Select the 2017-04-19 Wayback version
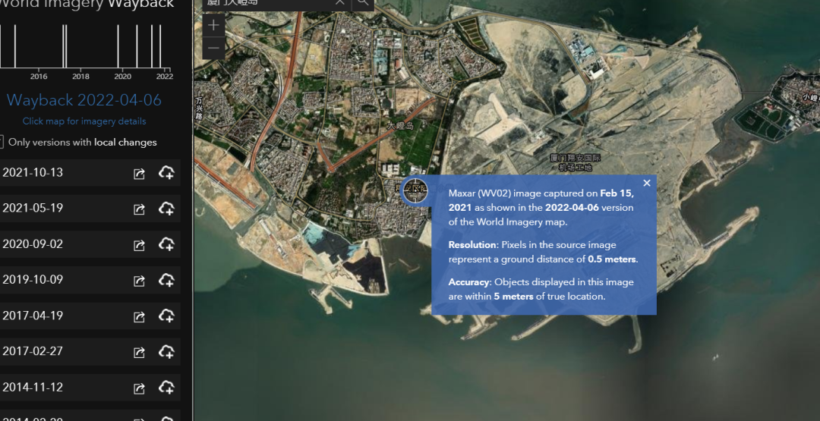Screen dimensions: 820x421 90,316
